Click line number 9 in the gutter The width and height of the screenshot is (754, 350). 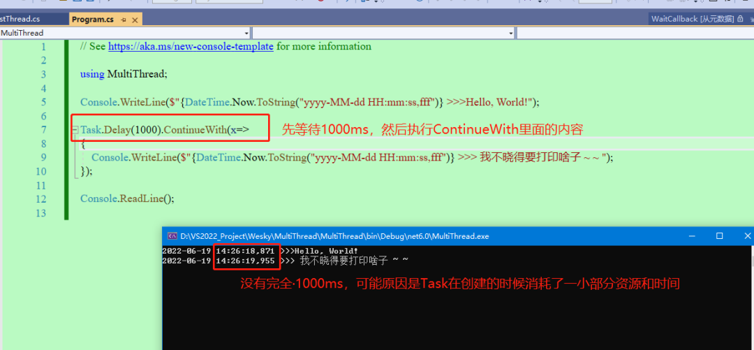(x=44, y=157)
